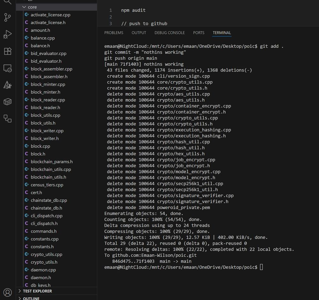Open cli_dispatch.cpp file

point(56,216)
